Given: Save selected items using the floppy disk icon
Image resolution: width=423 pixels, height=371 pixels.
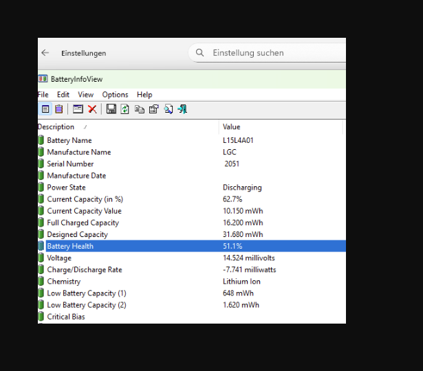Looking at the screenshot, I should 111,109.
